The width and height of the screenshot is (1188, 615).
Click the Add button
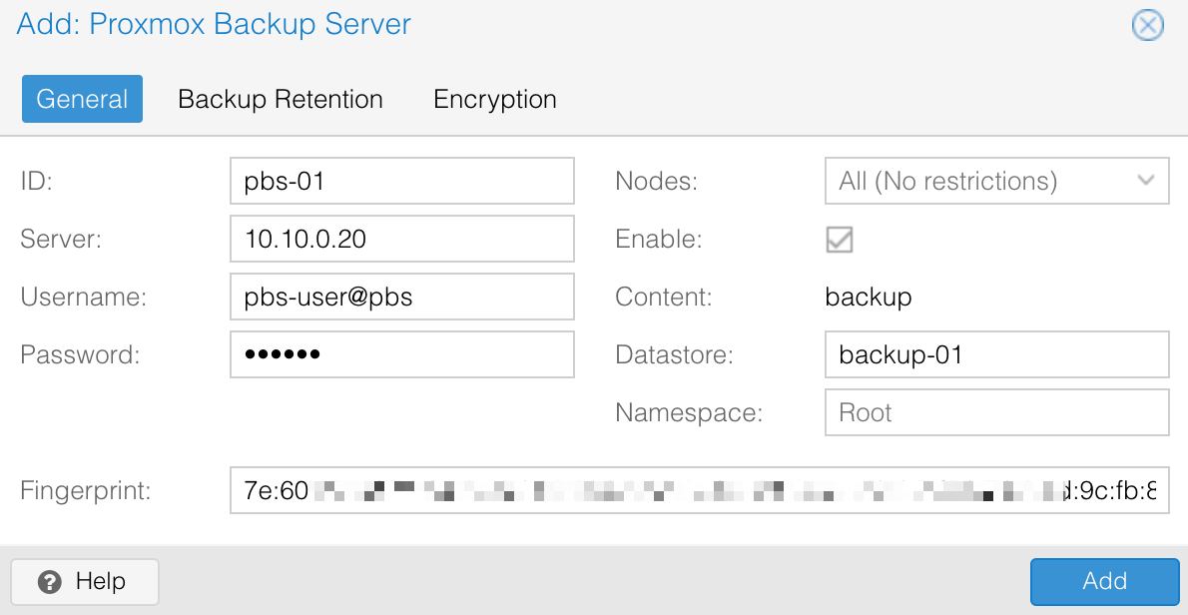pos(1105,582)
